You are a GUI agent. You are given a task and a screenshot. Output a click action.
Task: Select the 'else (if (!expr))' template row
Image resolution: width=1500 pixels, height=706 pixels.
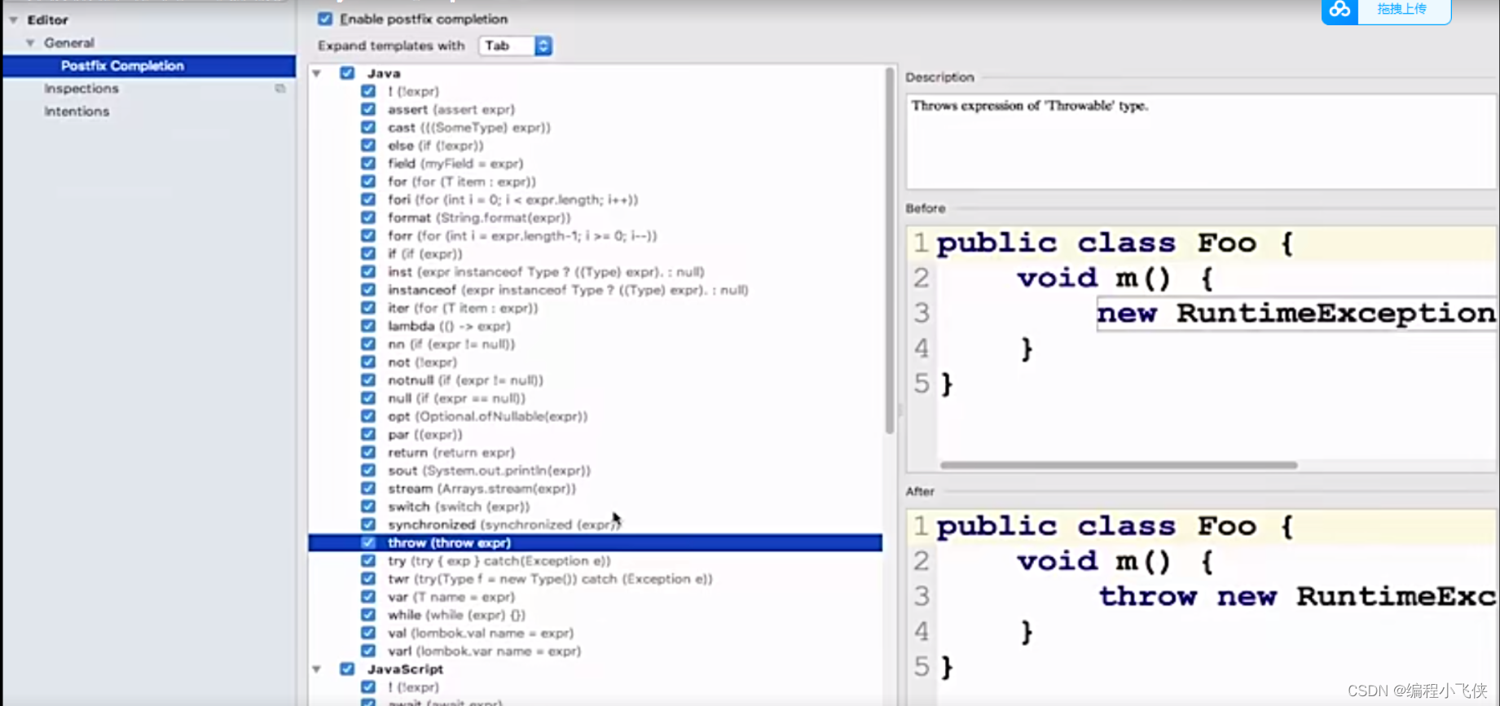pos(596,146)
